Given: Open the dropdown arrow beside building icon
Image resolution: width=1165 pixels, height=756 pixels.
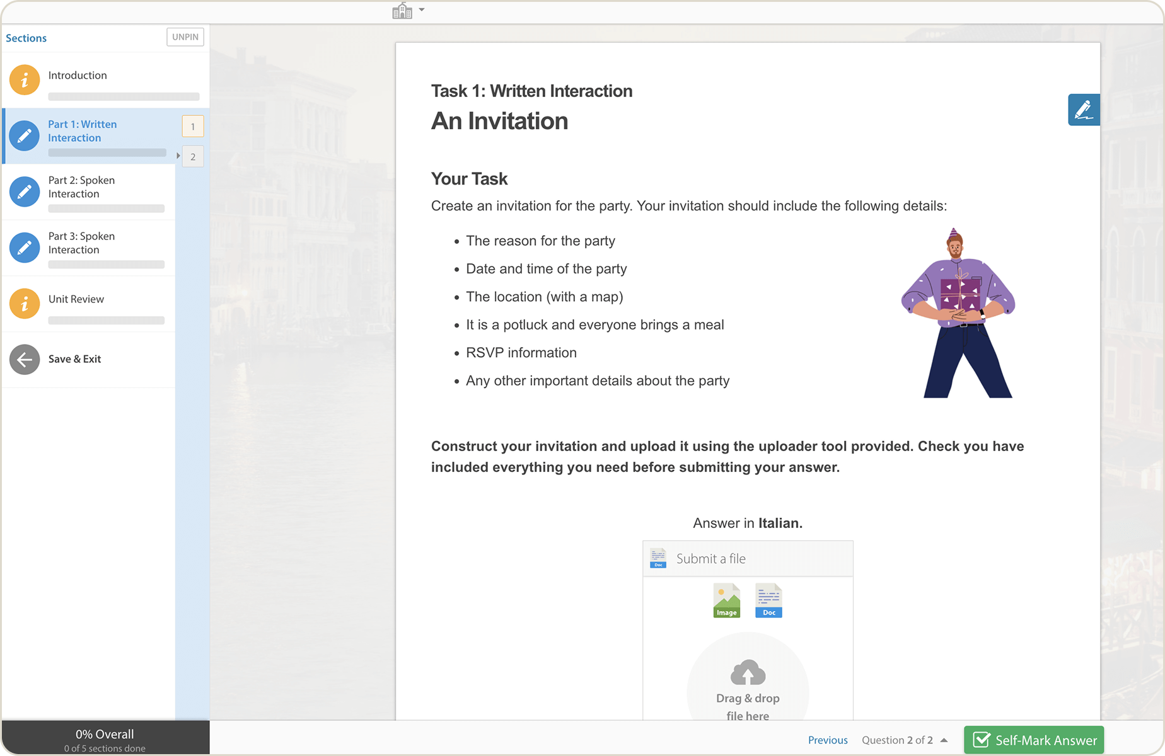Looking at the screenshot, I should coord(422,10).
